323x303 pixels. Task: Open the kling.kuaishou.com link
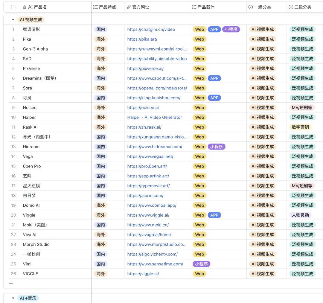154,98
